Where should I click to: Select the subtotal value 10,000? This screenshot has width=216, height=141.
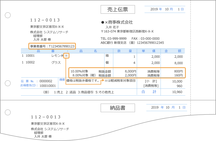point(177,81)
